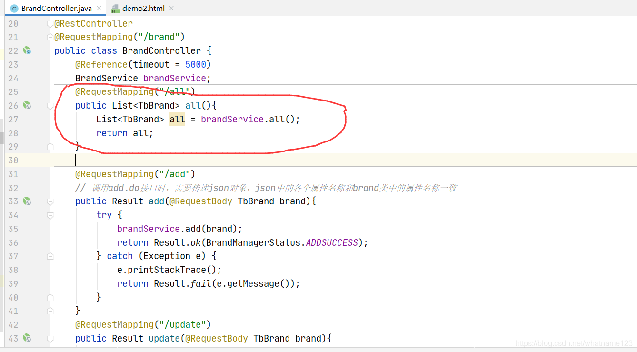Click the gutter icon on line 26
Image resolution: width=637 pixels, height=352 pixels.
pos(27,105)
